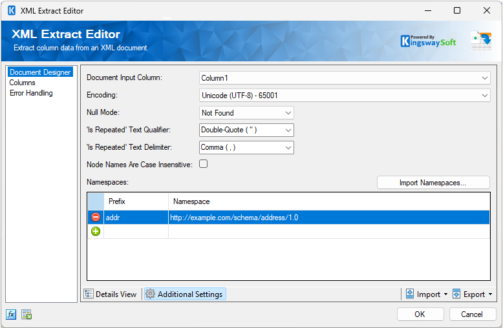The height and width of the screenshot is (328, 503).
Task: Click the Export document icon
Action: click(456, 294)
